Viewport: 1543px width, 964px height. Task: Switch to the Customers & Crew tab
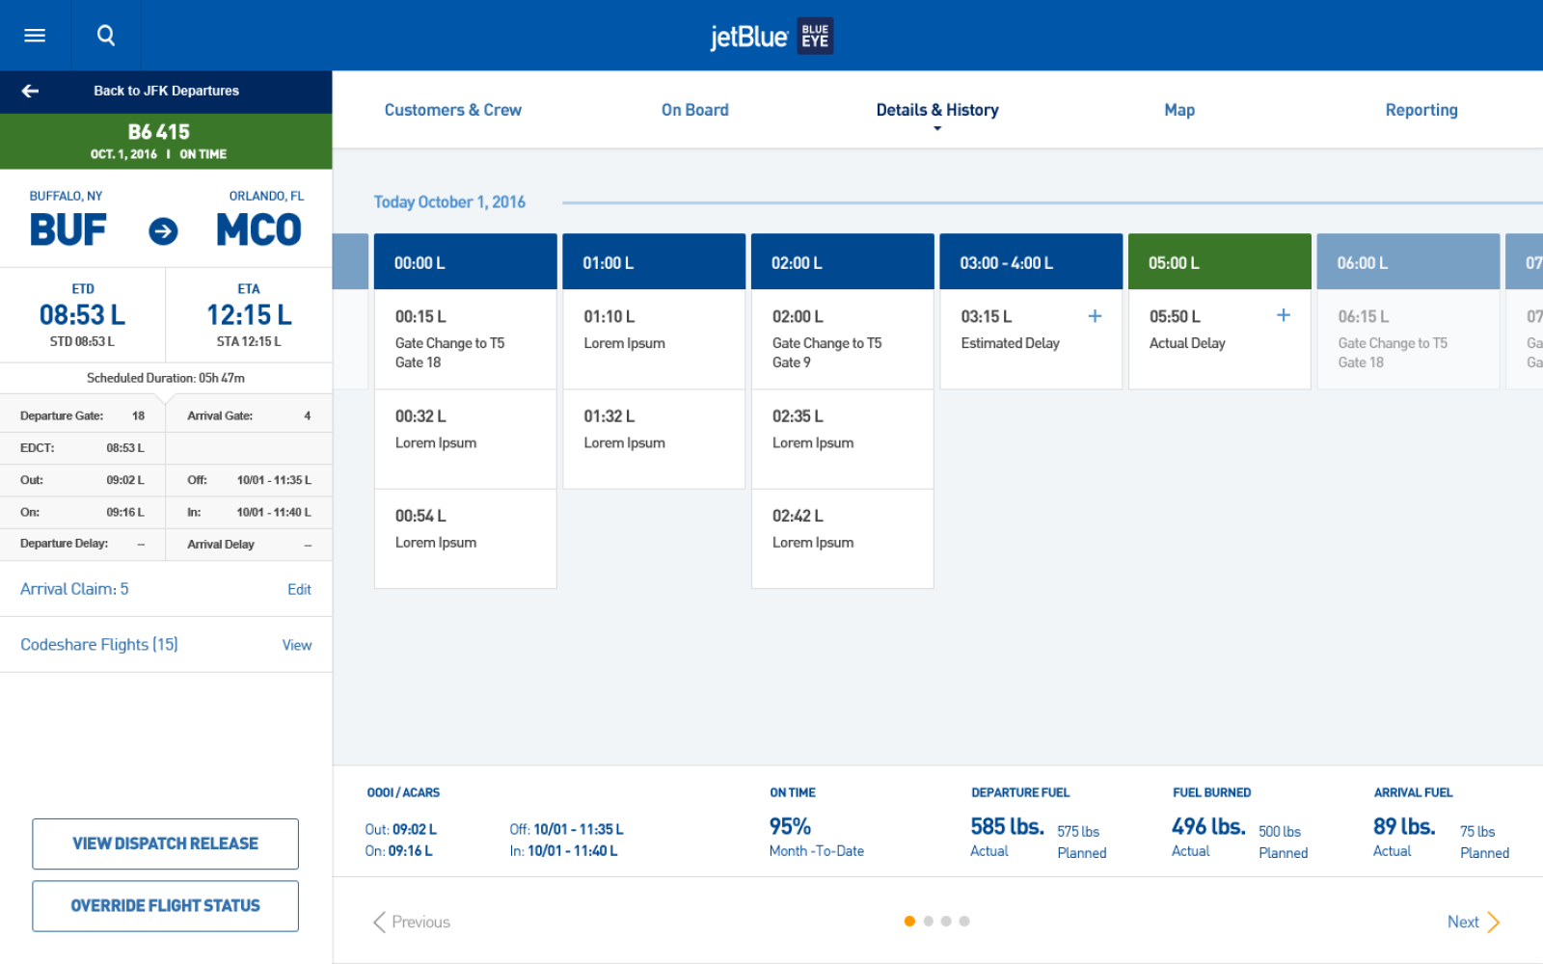[452, 110]
